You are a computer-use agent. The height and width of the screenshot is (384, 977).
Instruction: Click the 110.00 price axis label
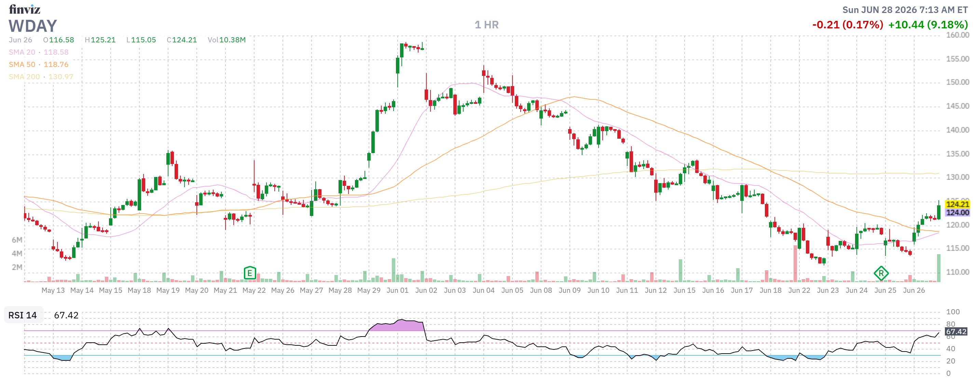(x=958, y=272)
